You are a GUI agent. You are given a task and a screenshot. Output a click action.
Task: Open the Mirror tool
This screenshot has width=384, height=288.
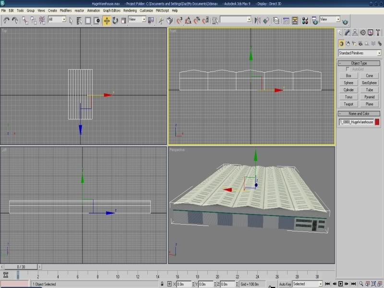pyautogui.click(x=258, y=20)
